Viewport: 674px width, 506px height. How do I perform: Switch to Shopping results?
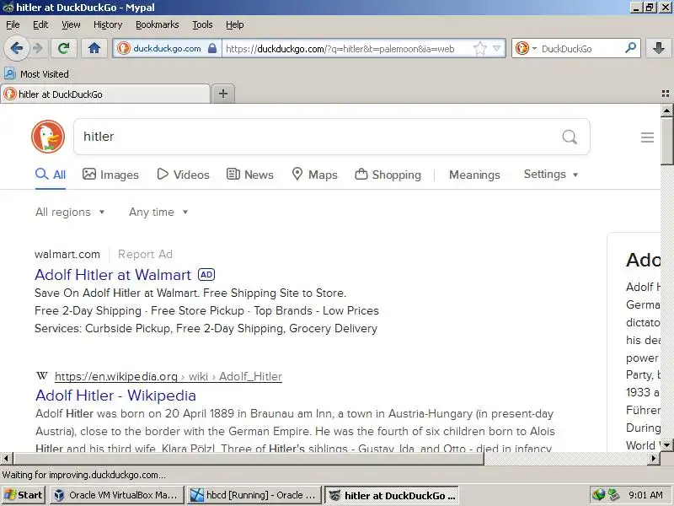[x=388, y=175]
